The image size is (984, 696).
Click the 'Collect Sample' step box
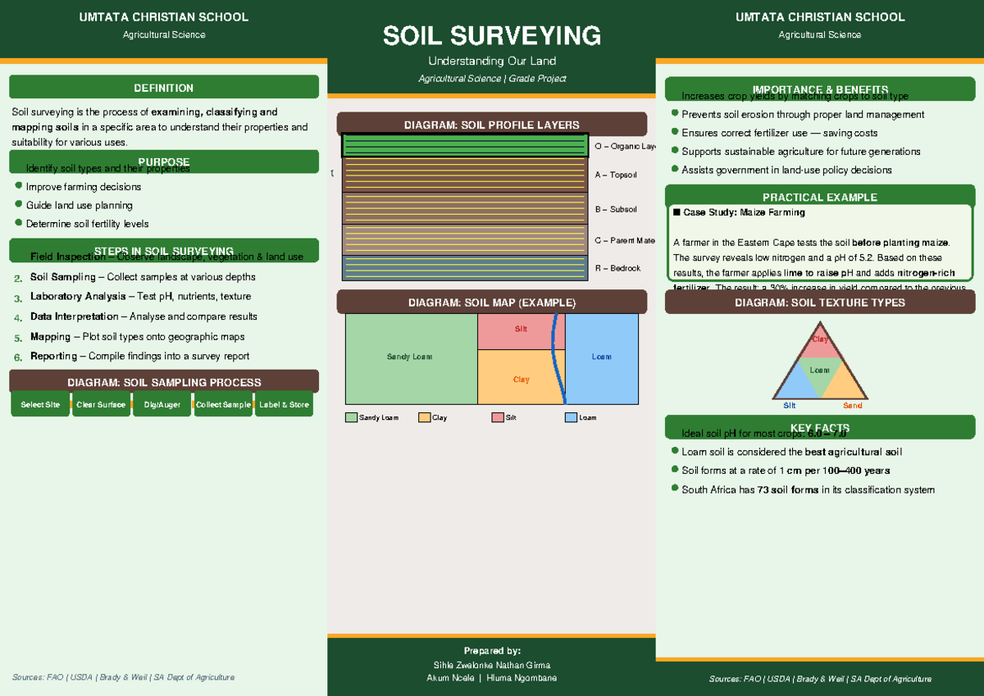(223, 404)
